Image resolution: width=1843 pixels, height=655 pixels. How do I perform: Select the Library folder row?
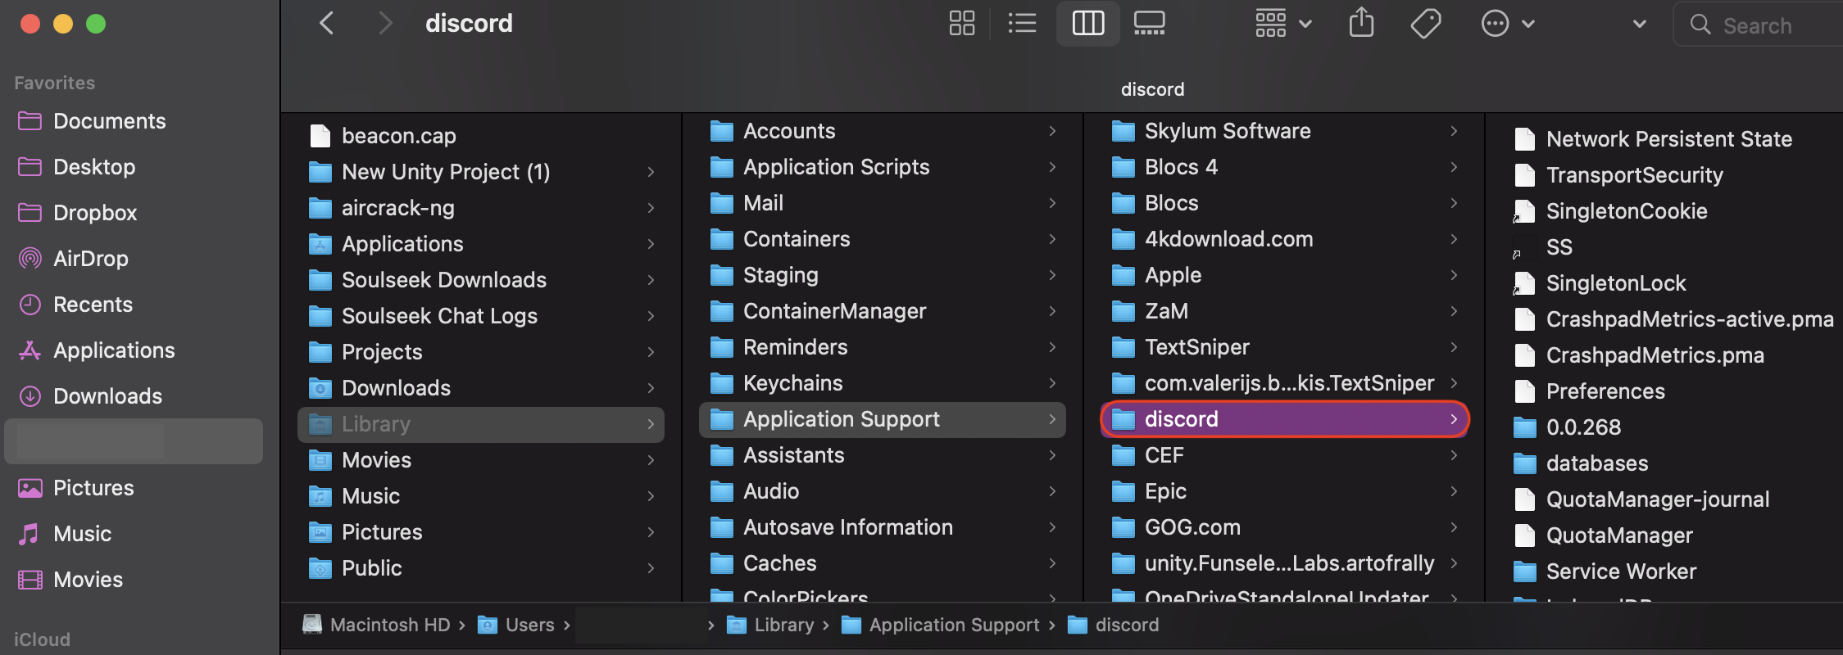[480, 424]
